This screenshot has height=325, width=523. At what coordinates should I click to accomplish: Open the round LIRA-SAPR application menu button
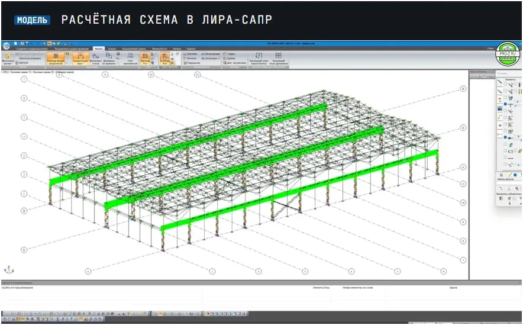6,46
